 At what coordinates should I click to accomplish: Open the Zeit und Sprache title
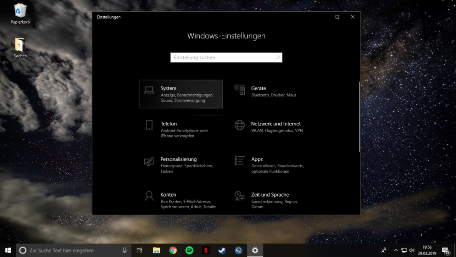(270, 195)
